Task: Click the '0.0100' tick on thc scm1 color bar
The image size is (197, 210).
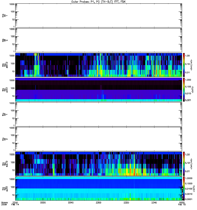Action: [189, 189]
